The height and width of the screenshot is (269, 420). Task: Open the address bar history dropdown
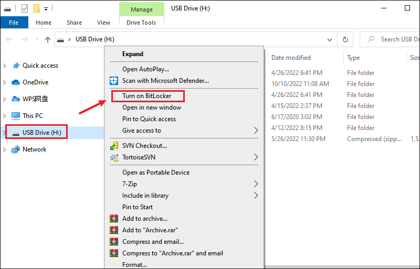click(x=330, y=40)
